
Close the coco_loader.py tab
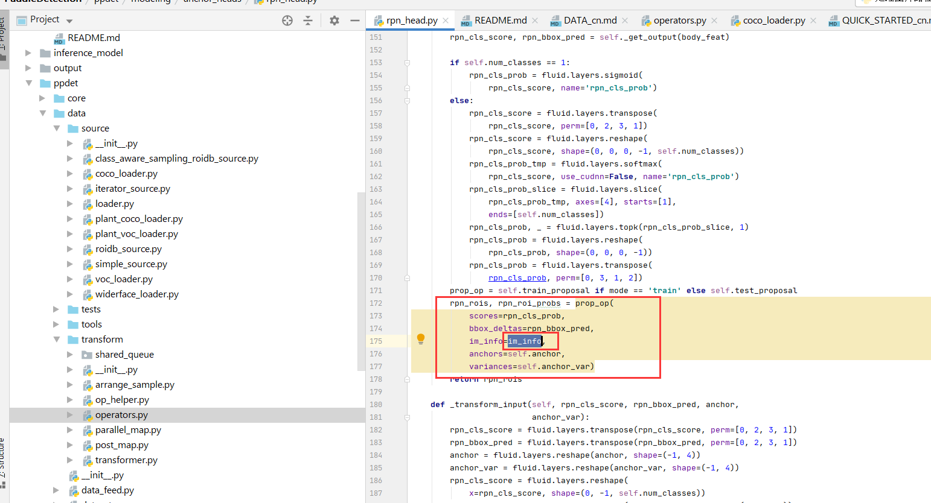(x=813, y=21)
